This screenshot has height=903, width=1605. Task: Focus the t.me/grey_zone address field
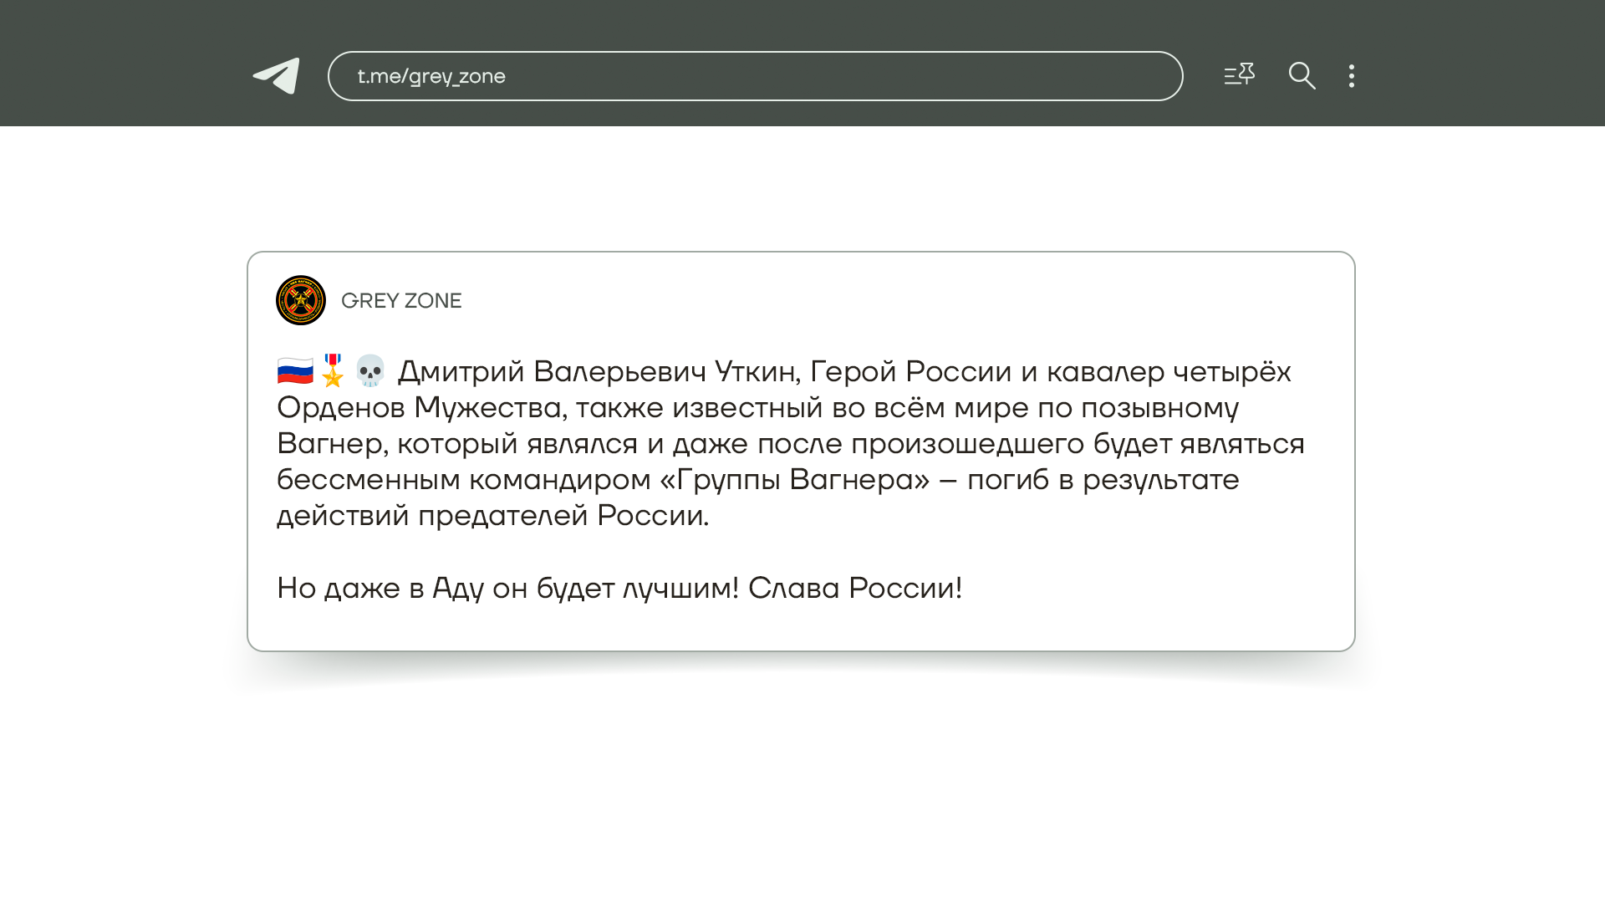[x=755, y=76]
